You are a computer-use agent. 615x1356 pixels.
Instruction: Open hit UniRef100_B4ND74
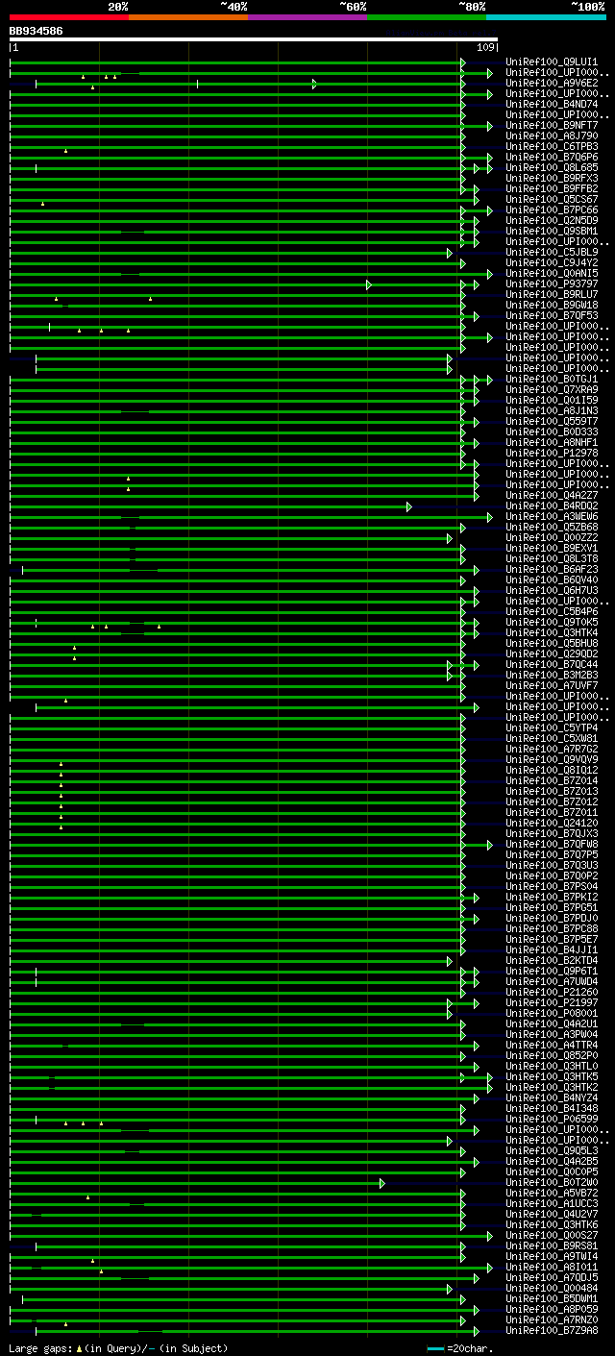(x=552, y=105)
